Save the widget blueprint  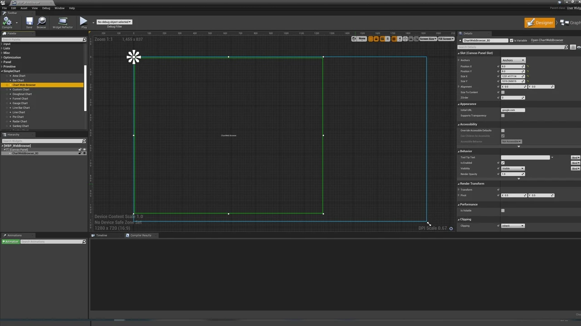(x=29, y=22)
